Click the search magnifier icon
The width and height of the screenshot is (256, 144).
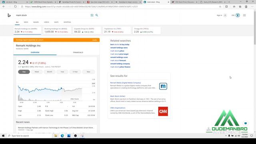[97, 15]
